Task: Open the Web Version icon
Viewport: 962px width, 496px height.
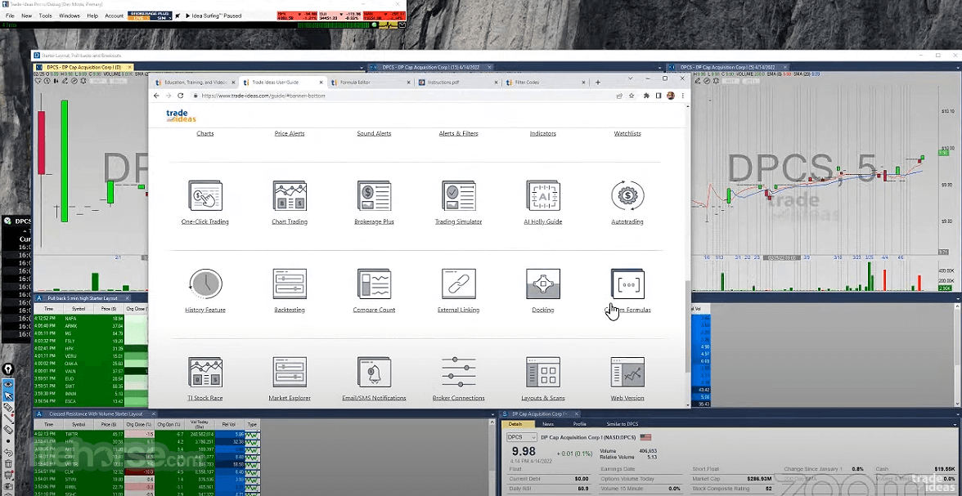Action: pos(627,373)
